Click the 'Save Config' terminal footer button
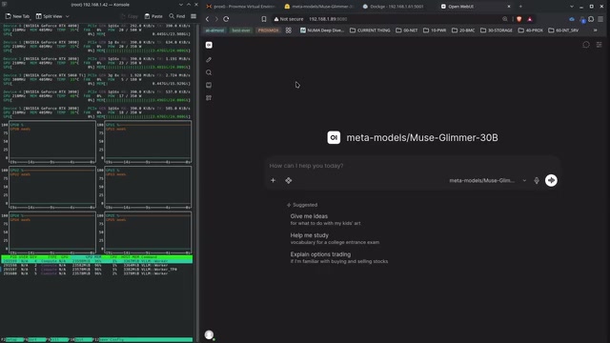The width and height of the screenshot is (610, 343). tap(146, 340)
